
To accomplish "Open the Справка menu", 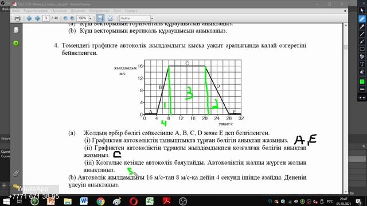I will click(x=131, y=11).
